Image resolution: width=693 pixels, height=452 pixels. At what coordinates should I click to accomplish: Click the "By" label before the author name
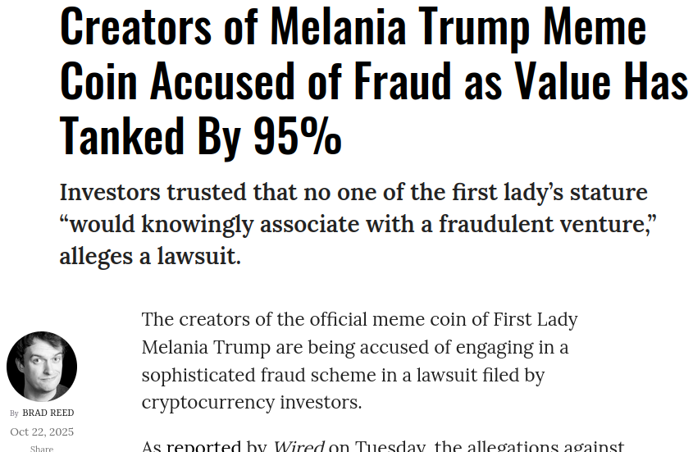pos(14,413)
